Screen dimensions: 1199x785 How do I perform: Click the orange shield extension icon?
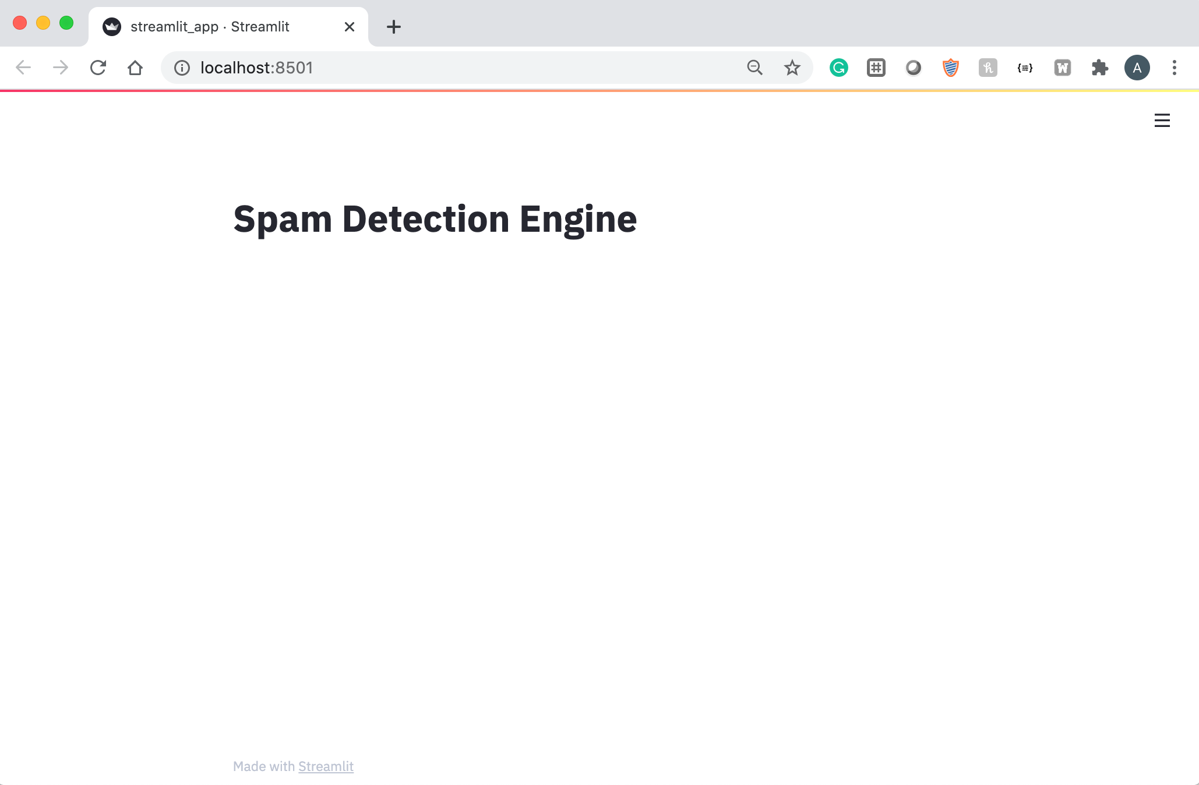click(950, 68)
